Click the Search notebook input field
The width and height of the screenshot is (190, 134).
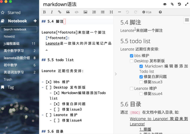click(19, 29)
